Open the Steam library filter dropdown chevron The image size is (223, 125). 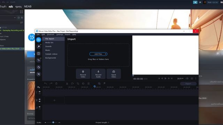(15, 18)
